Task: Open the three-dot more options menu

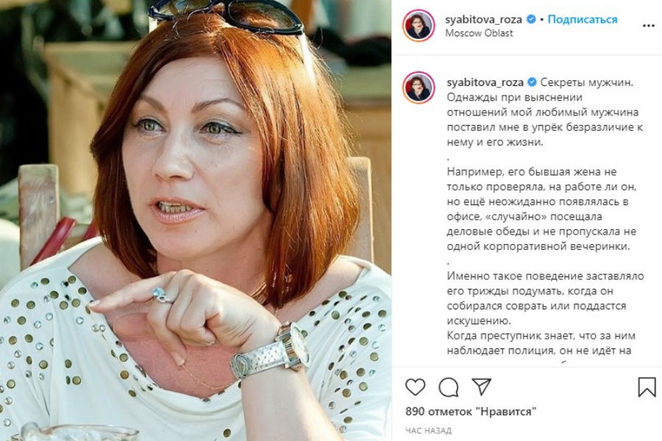Action: [x=649, y=26]
